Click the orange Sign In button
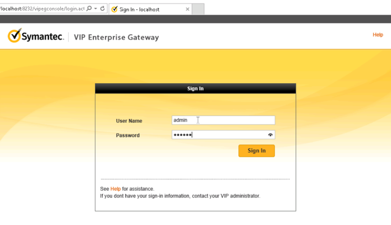Image resolution: width=391 pixels, height=225 pixels. [x=256, y=151]
